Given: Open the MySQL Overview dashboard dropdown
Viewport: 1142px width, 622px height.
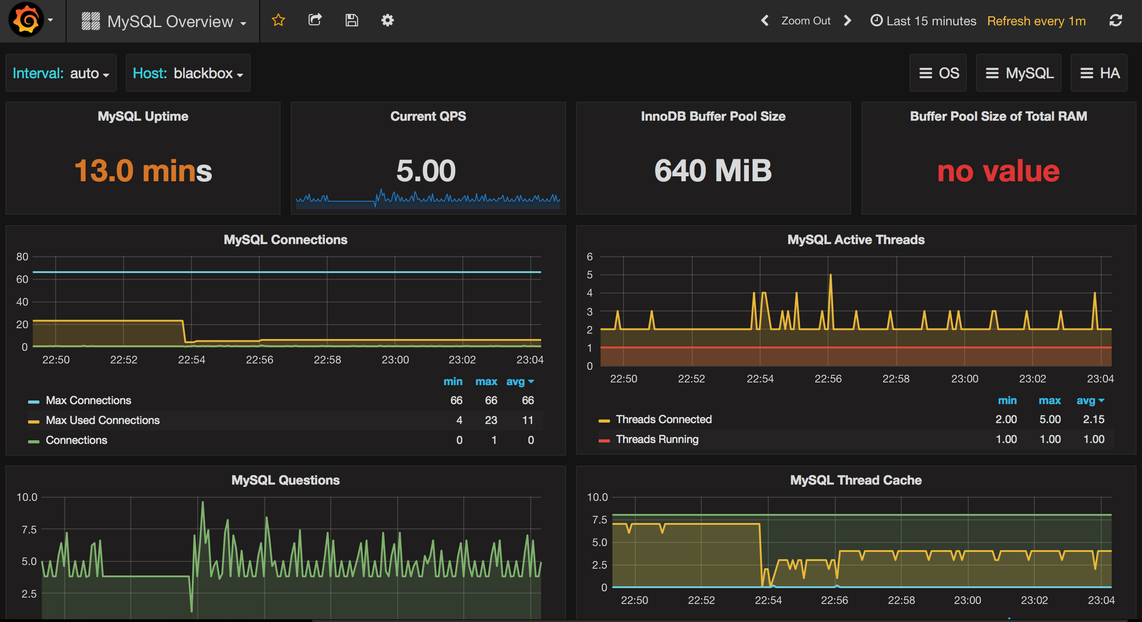Looking at the screenshot, I should coord(170,21).
